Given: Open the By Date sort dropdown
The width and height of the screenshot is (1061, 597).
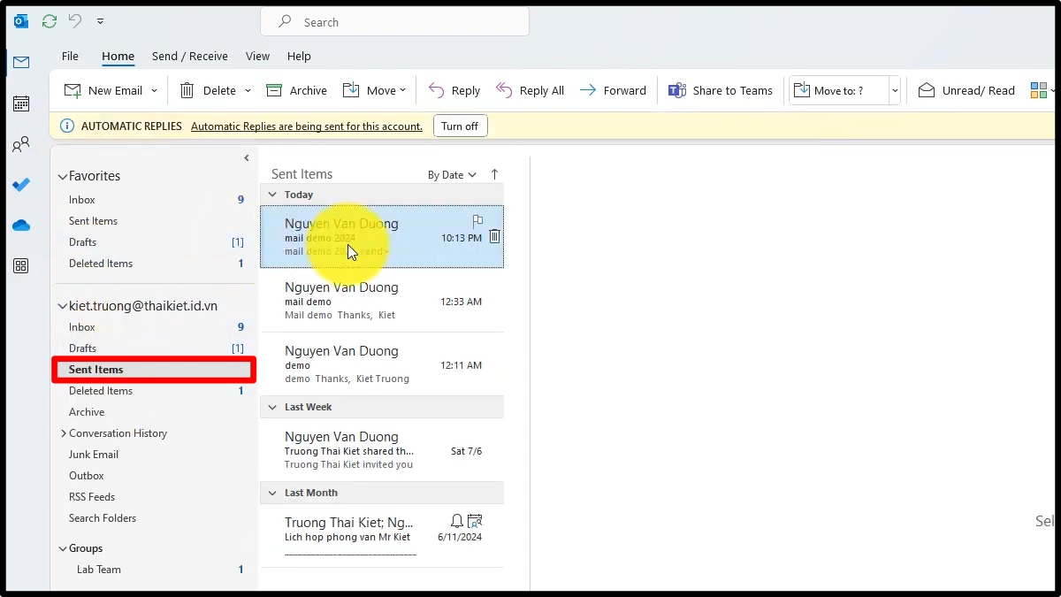Looking at the screenshot, I should pos(452,175).
